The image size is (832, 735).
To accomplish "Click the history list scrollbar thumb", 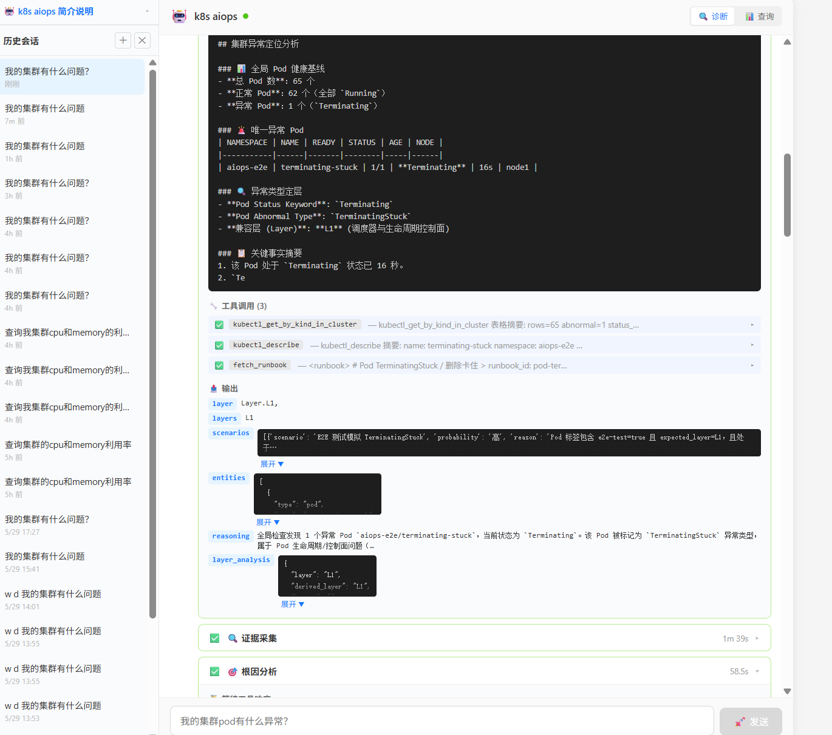I will pos(153,344).
